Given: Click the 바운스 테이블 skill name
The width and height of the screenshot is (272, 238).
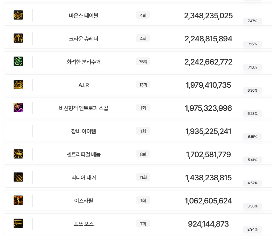Looking at the screenshot, I should pyautogui.click(x=83, y=15).
